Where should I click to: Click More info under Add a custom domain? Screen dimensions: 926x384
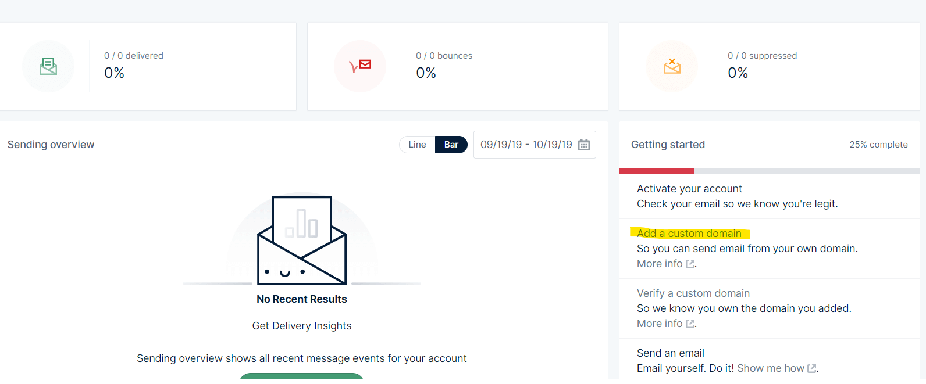pos(660,264)
